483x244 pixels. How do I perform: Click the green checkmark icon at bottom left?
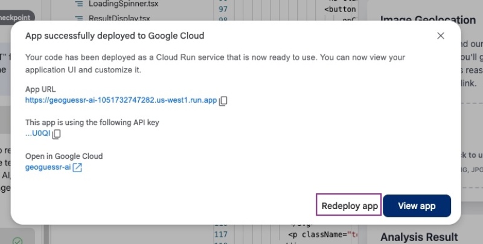tap(18, 240)
